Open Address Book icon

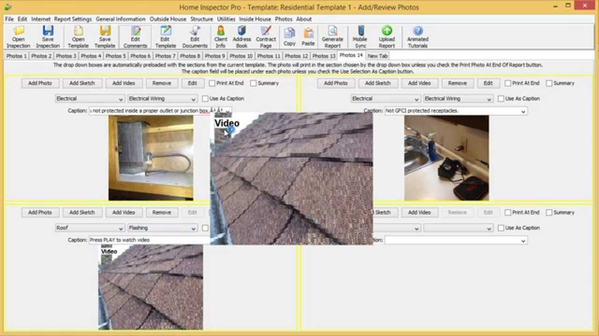point(241,37)
